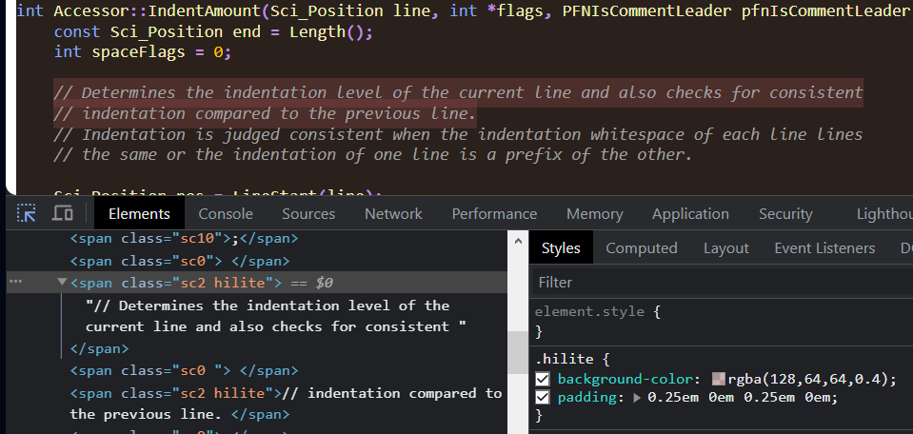Click the background-color property name
Image resolution: width=913 pixels, height=434 pixels.
coord(625,380)
